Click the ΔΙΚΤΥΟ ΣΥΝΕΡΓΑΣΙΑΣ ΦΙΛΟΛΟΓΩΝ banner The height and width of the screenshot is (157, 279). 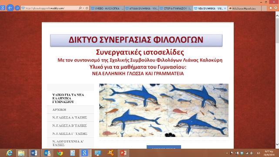[x=136, y=40]
